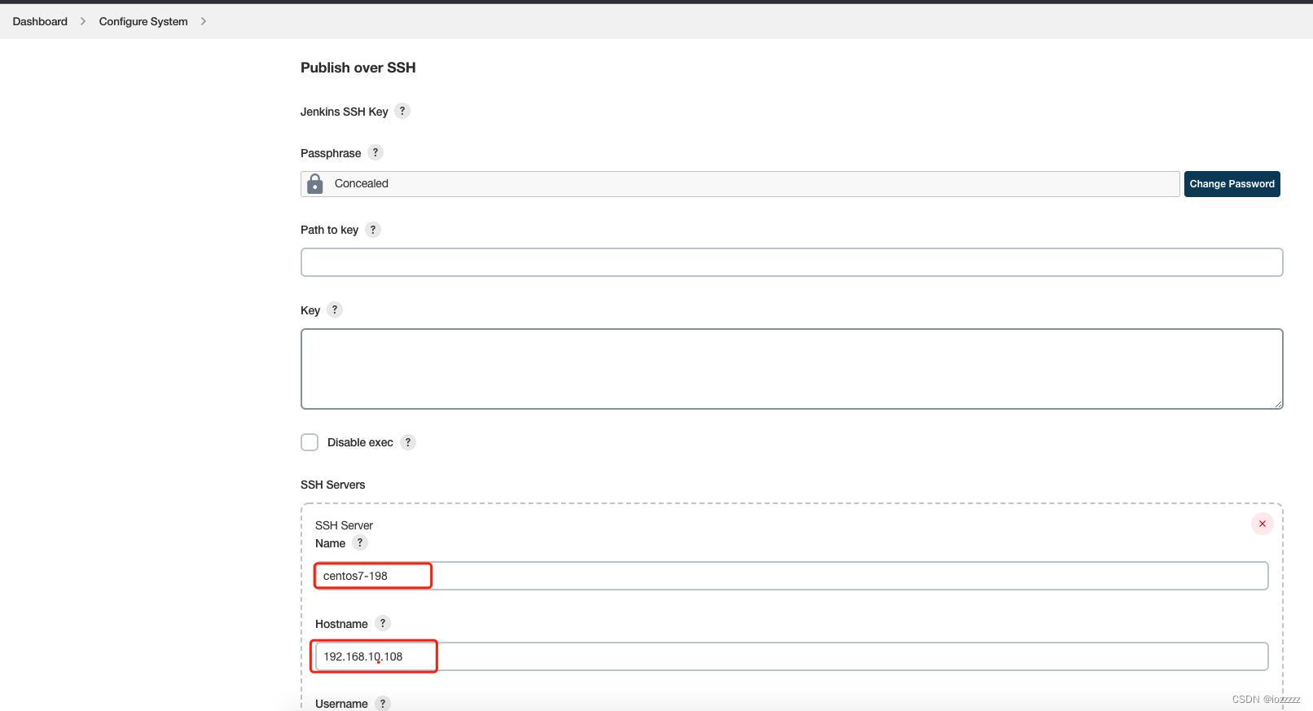
Task: Click the concealed Passphrase field
Action: tap(740, 184)
